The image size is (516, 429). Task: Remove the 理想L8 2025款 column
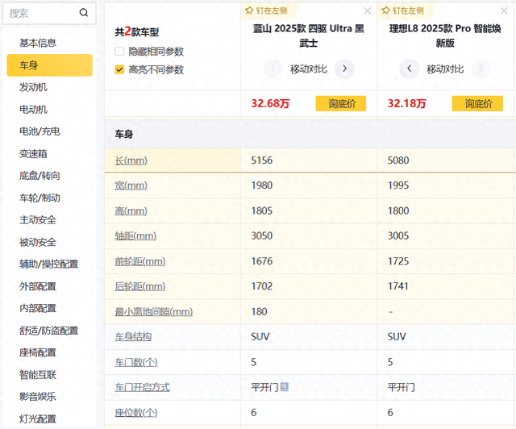pos(504,10)
